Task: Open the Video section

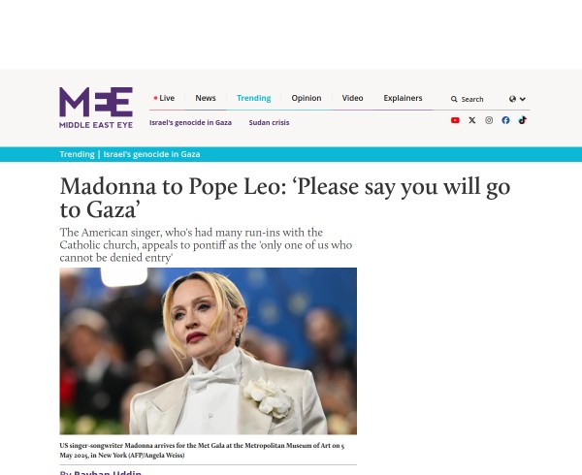Action: click(x=353, y=98)
